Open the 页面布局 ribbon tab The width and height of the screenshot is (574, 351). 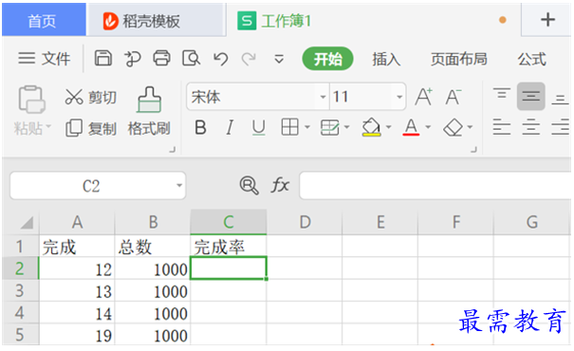pyautogui.click(x=458, y=59)
